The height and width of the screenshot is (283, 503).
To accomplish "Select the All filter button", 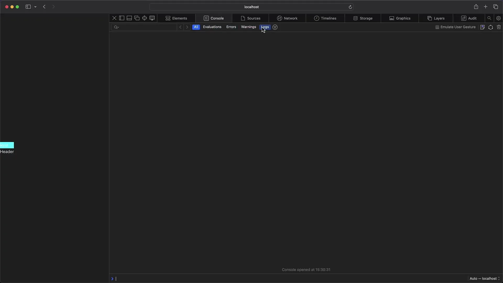I will click(x=196, y=27).
